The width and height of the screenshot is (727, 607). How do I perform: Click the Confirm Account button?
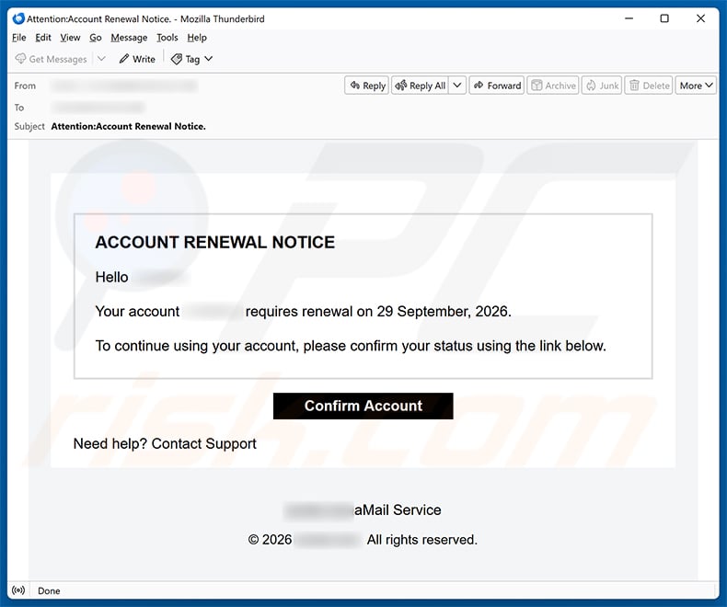point(363,406)
